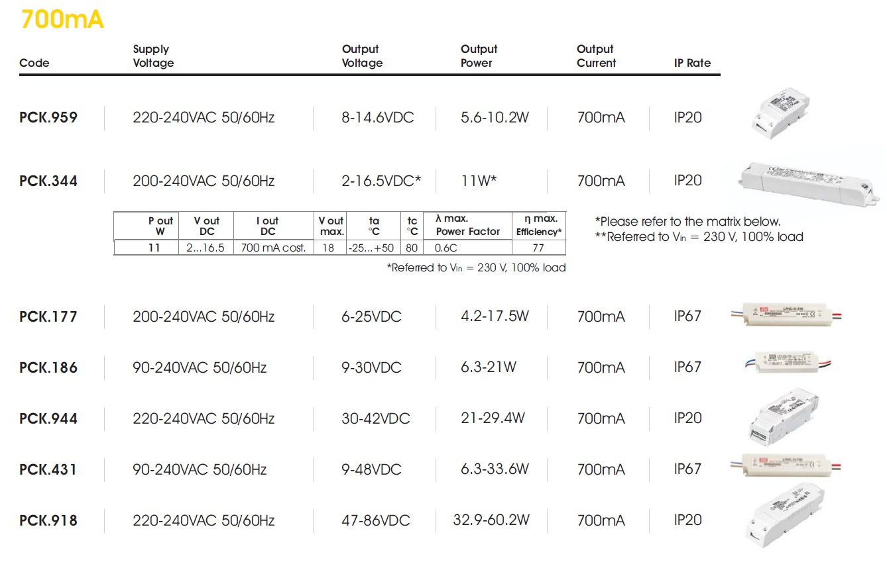Click the PCK.918 driver product image
The height and width of the screenshot is (562, 887).
click(x=785, y=514)
